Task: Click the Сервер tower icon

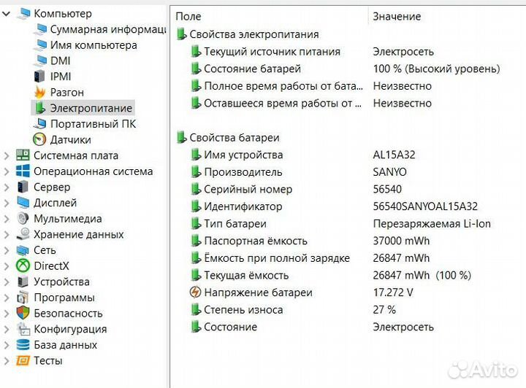Action: pos(23,187)
